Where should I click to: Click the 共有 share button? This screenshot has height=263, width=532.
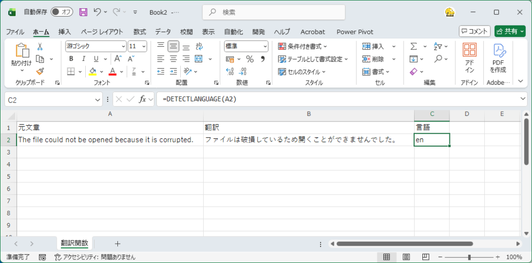point(510,31)
